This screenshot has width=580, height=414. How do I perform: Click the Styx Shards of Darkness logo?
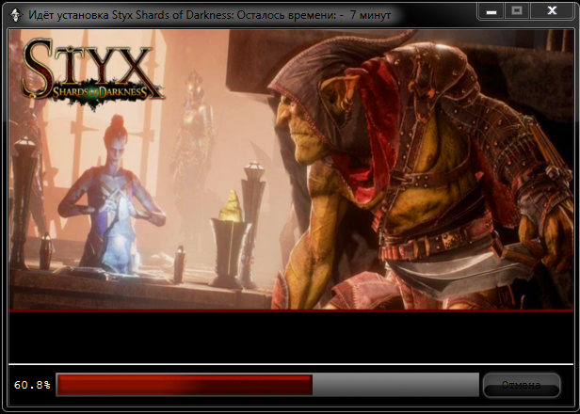(x=91, y=72)
